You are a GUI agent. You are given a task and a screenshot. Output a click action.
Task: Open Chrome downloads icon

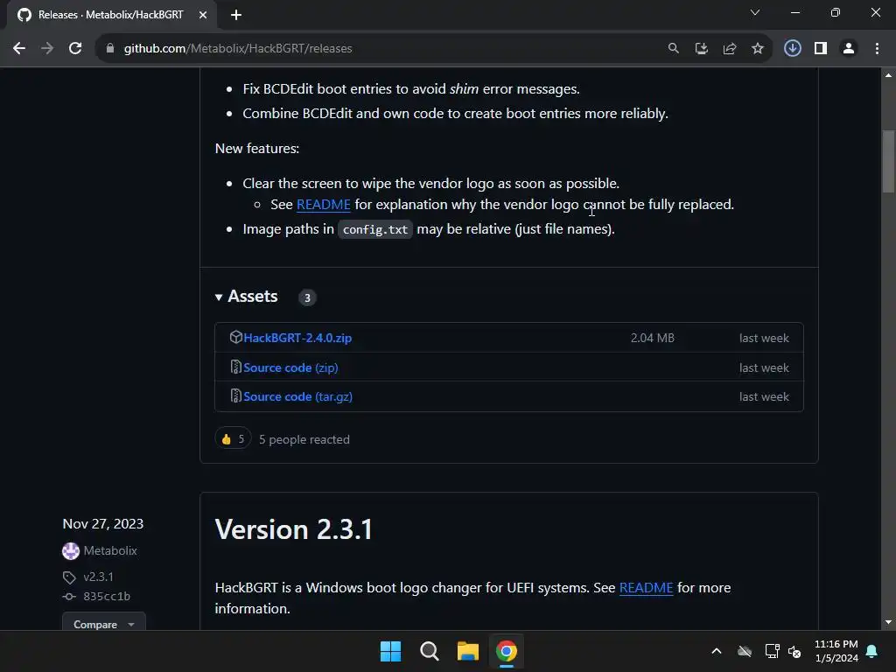click(792, 49)
